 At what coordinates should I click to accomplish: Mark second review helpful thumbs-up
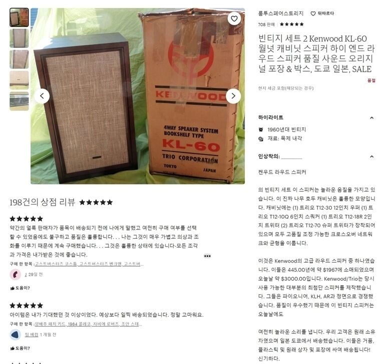point(20,348)
